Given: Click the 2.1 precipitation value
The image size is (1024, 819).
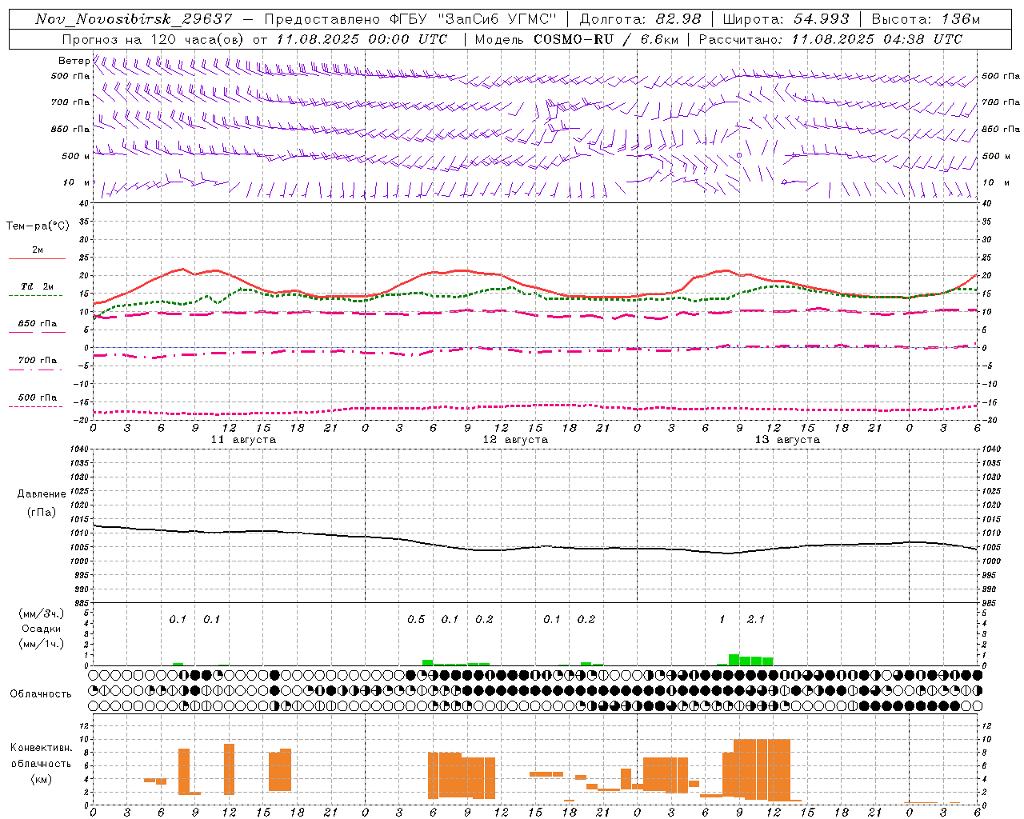Looking at the screenshot, I should (756, 619).
